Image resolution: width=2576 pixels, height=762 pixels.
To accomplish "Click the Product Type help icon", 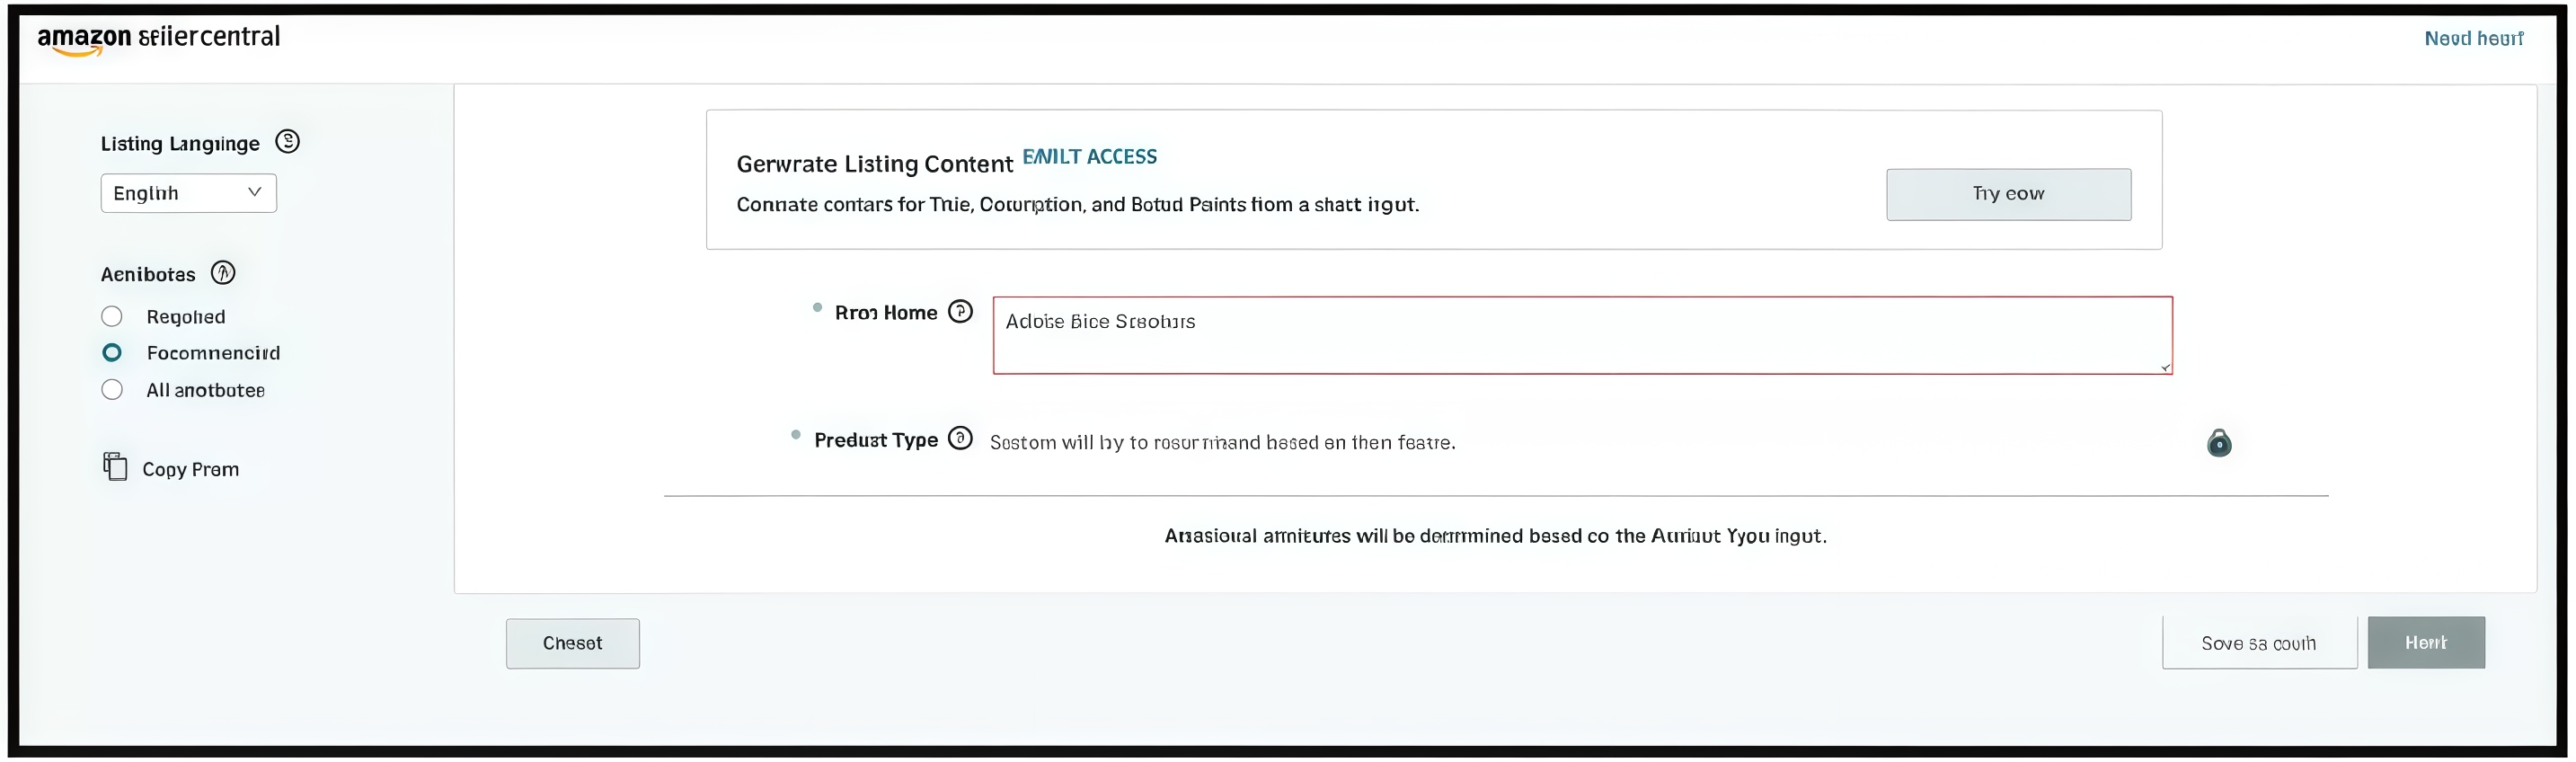I will 960,439.
